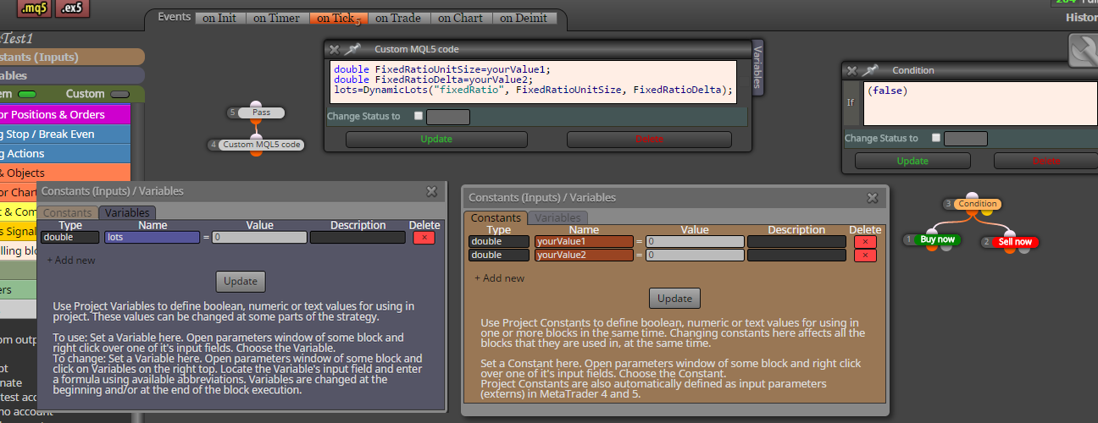Export project as .mq5 file

[35, 8]
